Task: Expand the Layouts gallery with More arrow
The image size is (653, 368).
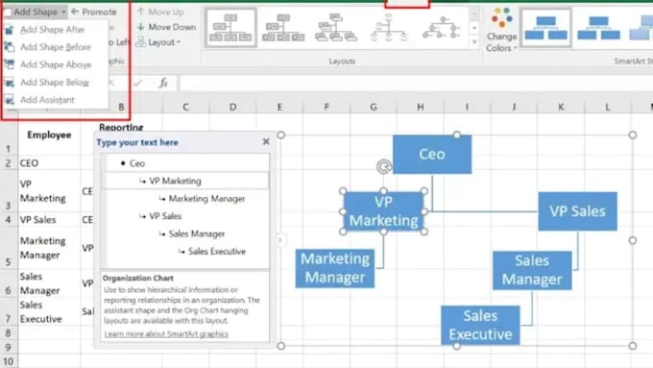Action: [x=474, y=42]
